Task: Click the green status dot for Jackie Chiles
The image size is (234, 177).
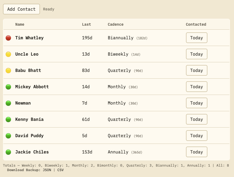Action: pyautogui.click(x=8, y=152)
